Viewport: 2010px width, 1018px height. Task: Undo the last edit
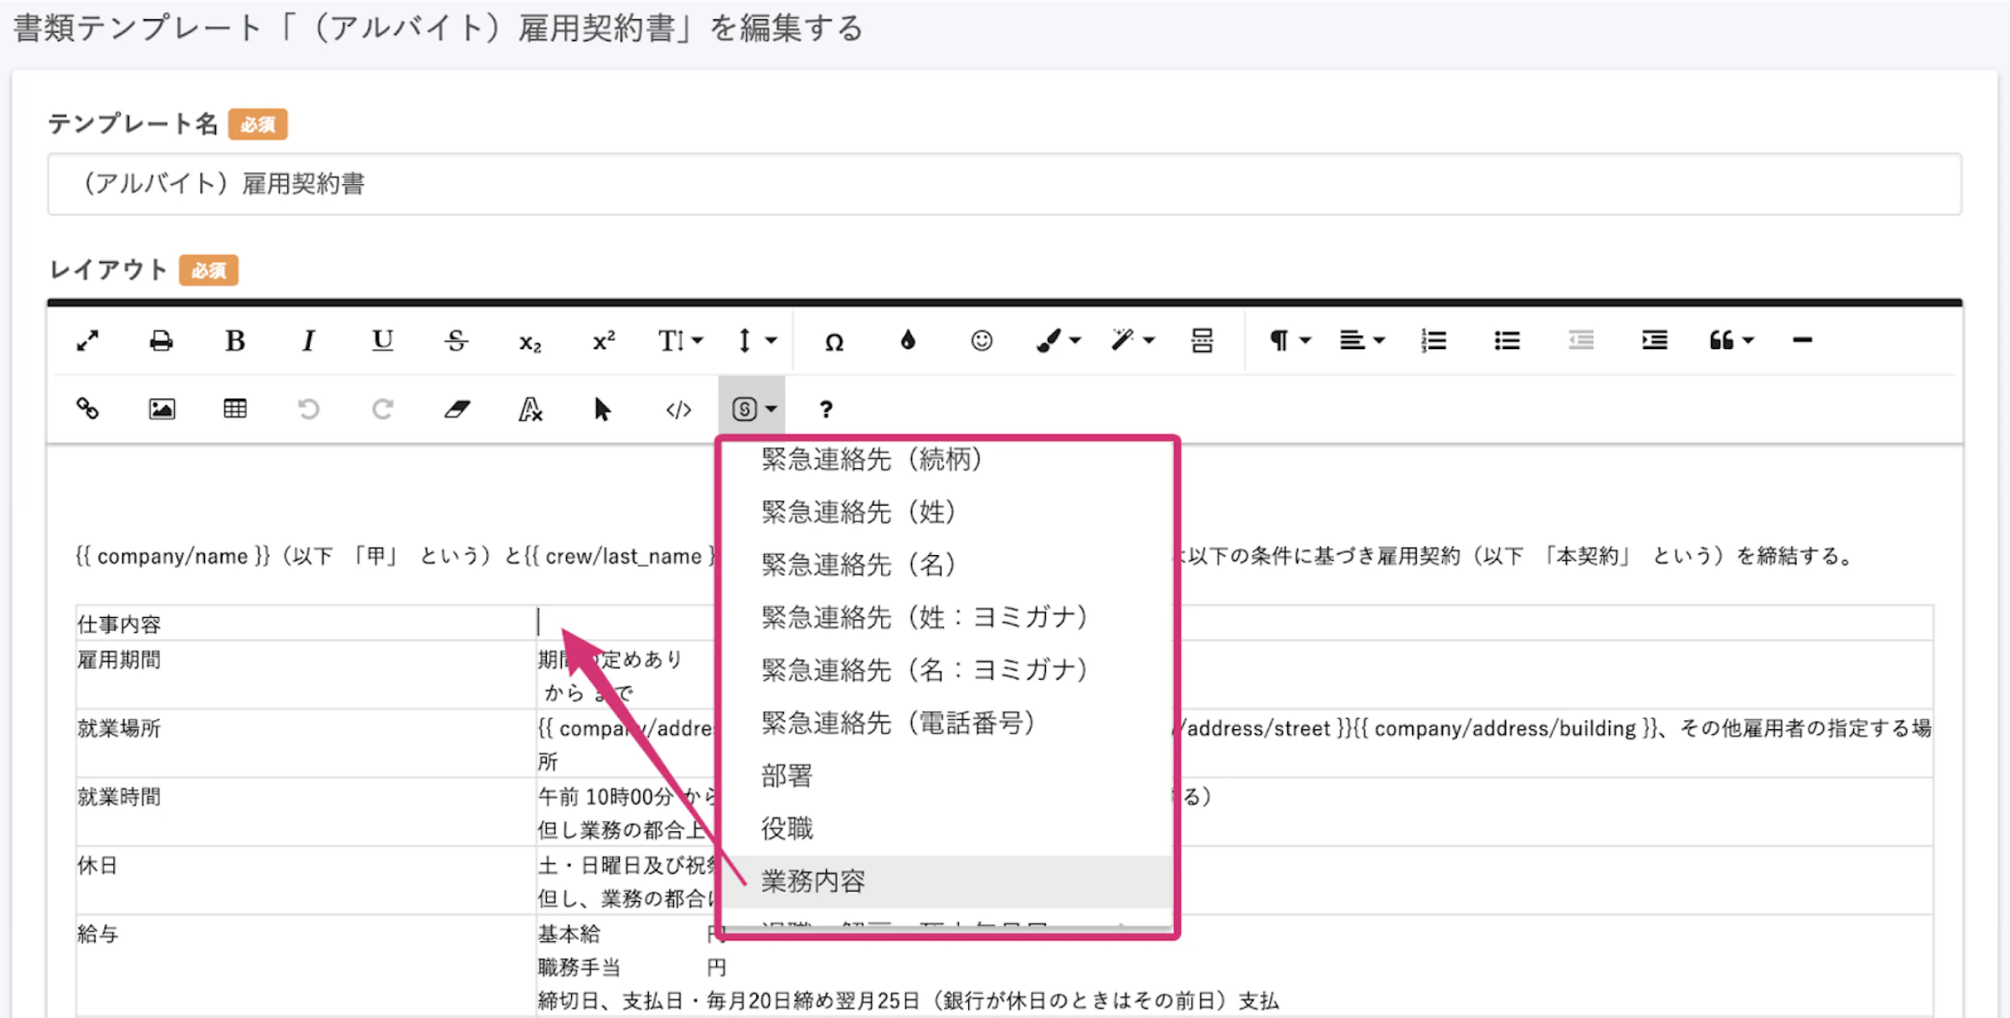point(308,409)
